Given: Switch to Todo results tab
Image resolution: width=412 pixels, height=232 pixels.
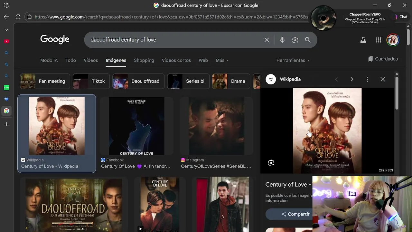Looking at the screenshot, I should (x=71, y=60).
